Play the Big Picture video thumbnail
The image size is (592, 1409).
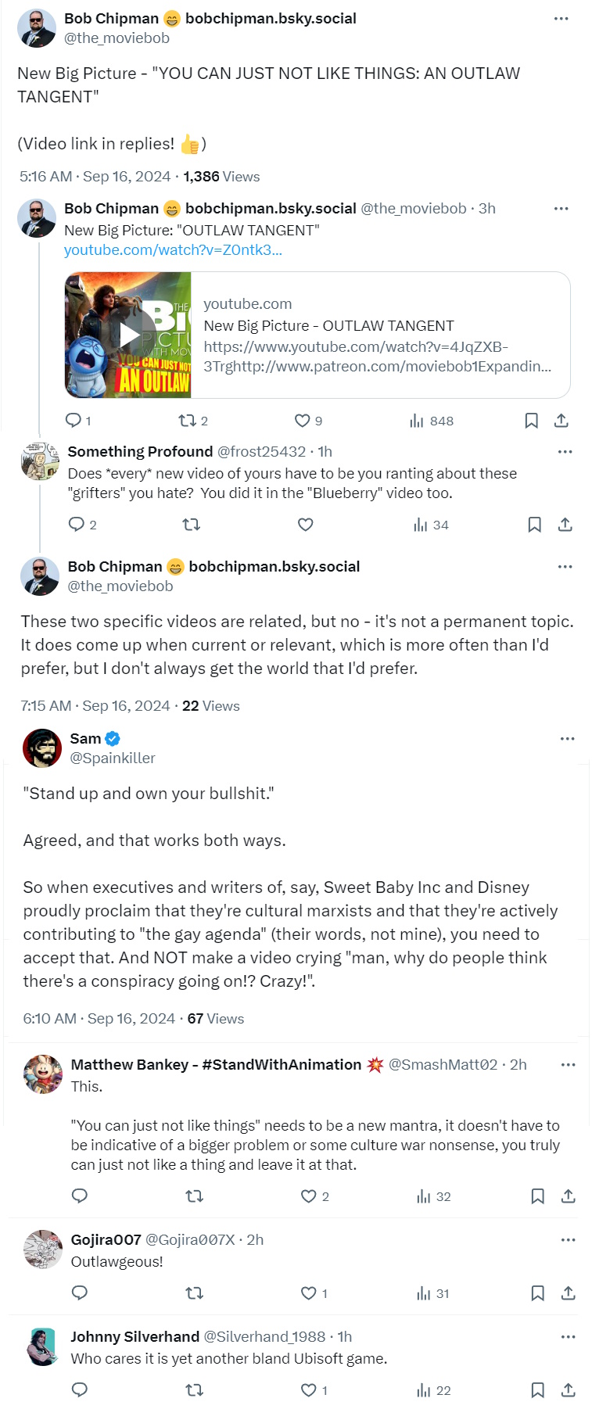click(129, 335)
